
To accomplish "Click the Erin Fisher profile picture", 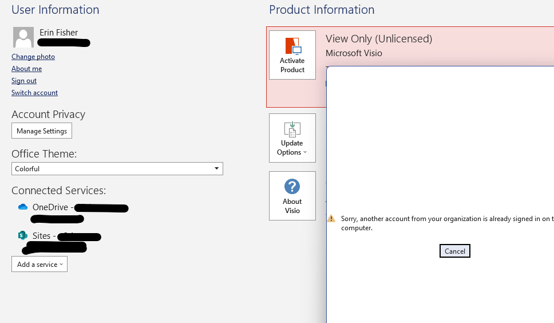I will pos(23,37).
